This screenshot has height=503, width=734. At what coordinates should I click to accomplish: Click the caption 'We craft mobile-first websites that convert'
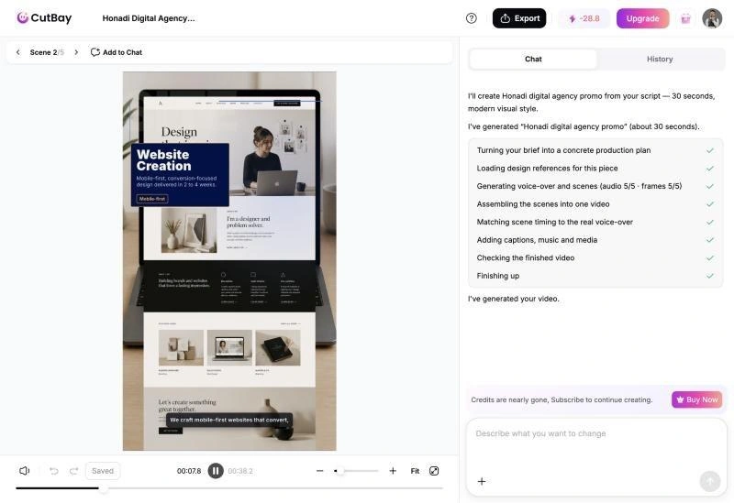[229, 420]
